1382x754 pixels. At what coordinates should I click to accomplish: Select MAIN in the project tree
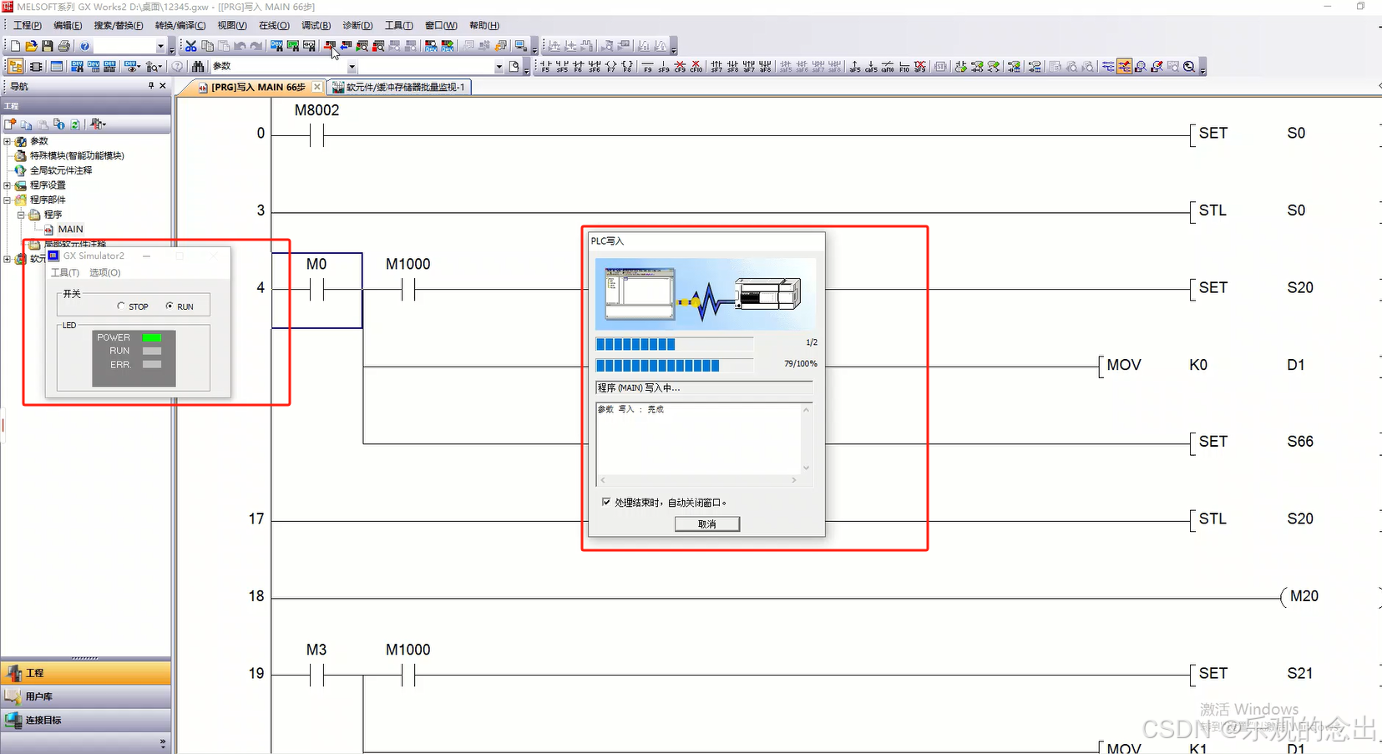click(x=70, y=229)
